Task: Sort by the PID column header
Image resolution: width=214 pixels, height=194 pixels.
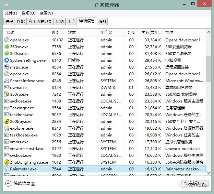Action: click(x=58, y=33)
